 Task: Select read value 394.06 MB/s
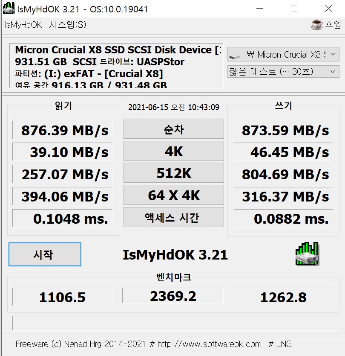click(x=62, y=196)
